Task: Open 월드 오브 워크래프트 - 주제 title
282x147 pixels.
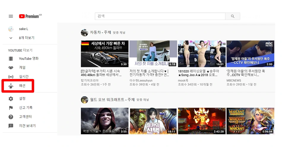Action: [x=112, y=99]
